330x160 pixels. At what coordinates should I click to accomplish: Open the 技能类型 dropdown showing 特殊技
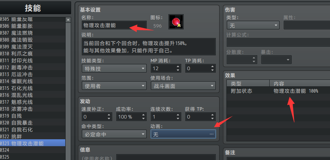(114, 68)
